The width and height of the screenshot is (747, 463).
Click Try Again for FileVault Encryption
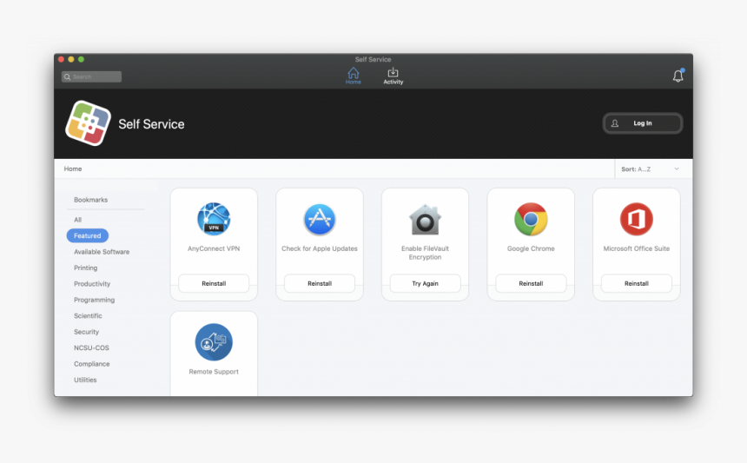pos(425,283)
